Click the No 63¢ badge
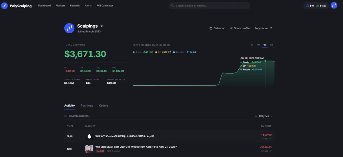 point(100,151)
